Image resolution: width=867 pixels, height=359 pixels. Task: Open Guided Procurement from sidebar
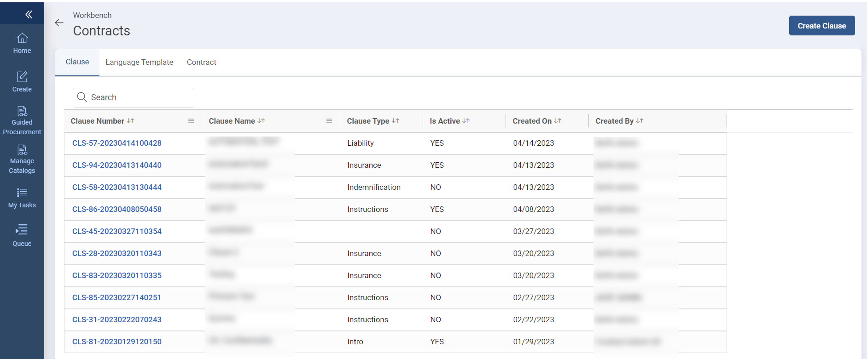[x=22, y=120]
